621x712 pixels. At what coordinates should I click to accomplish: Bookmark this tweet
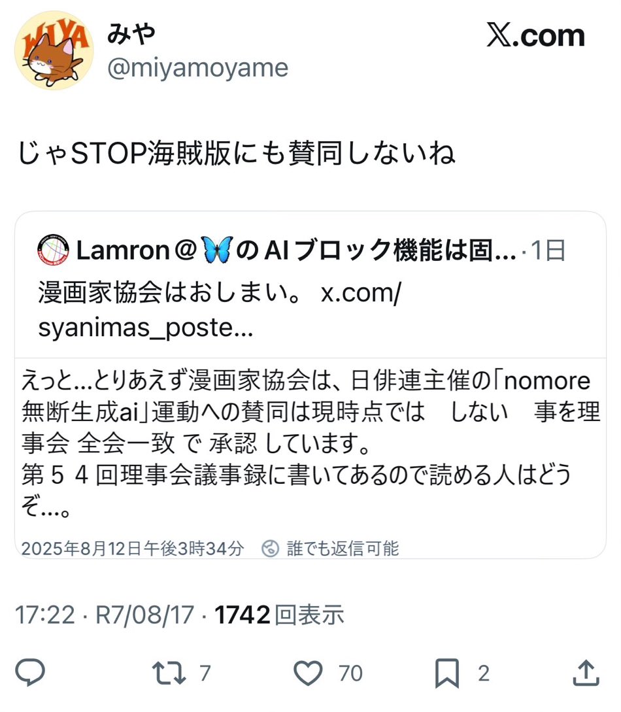tap(447, 673)
